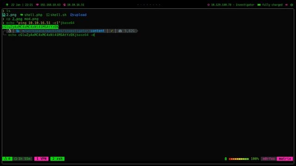Click the blue folder icon in prompt path
296x166 pixels.
pyautogui.click(x=18, y=31)
